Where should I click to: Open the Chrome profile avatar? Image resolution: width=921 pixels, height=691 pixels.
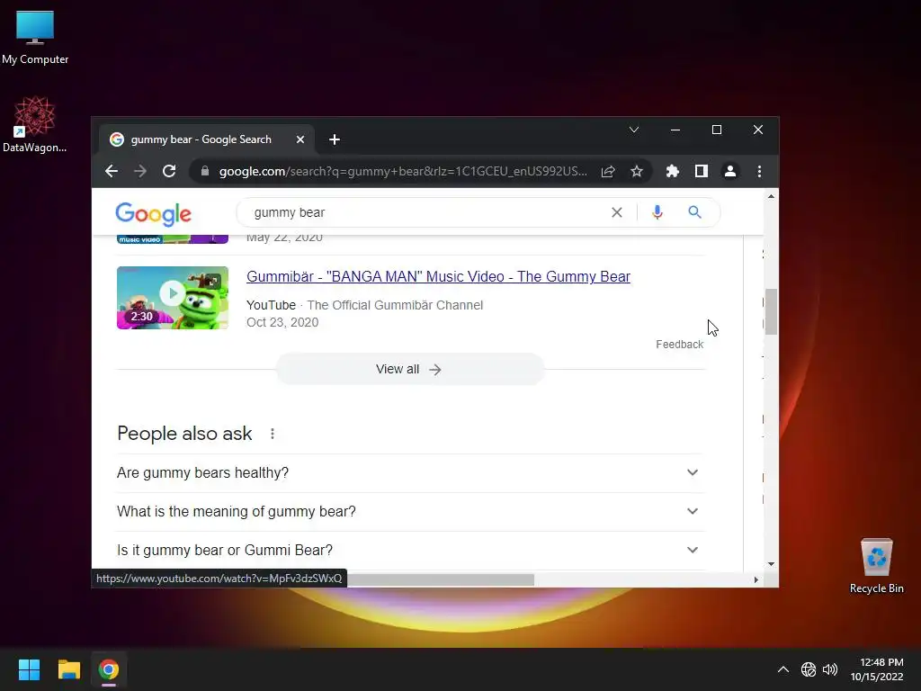pos(730,171)
